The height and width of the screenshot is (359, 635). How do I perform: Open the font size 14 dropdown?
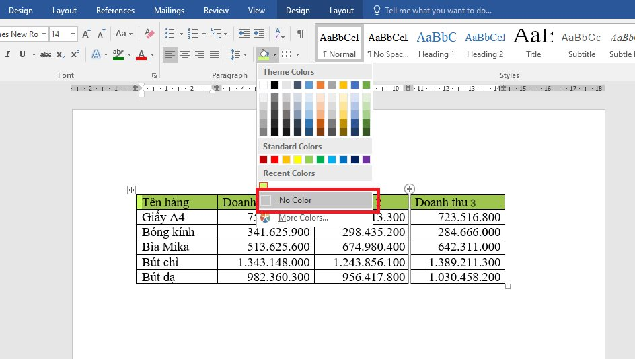point(73,34)
